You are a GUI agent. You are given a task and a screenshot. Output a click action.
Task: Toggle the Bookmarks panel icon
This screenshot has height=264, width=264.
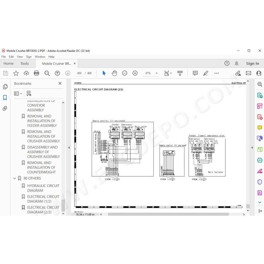tap(5, 97)
